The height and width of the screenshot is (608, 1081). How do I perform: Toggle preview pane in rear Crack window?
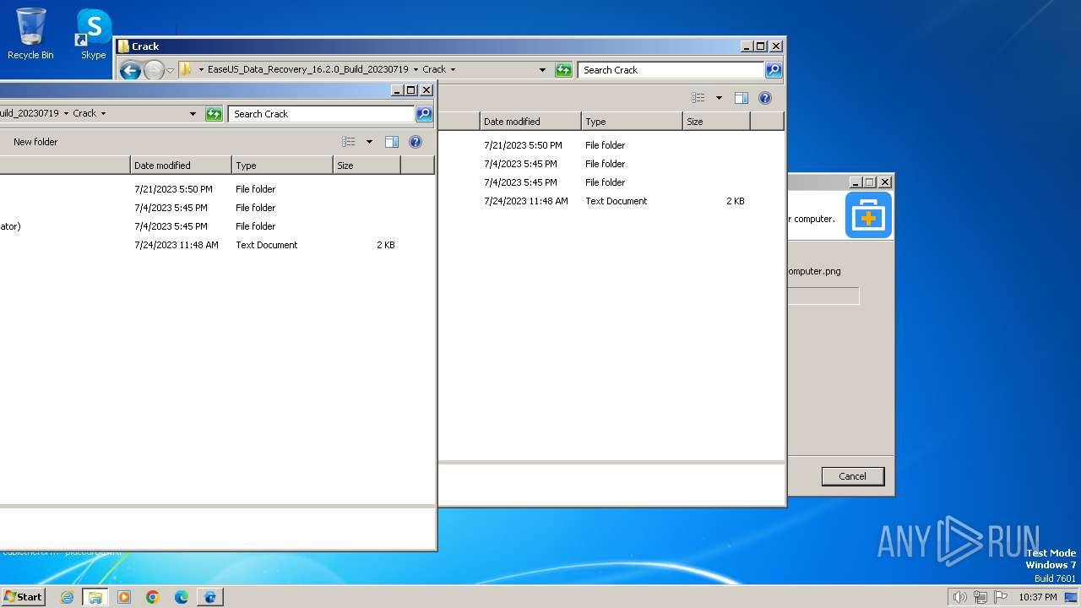tap(741, 98)
